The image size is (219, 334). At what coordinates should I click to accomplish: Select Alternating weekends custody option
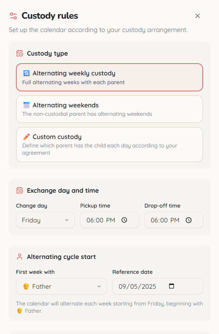click(x=109, y=109)
